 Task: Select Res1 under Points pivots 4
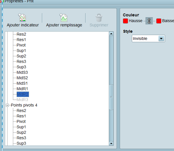tap(21, 116)
